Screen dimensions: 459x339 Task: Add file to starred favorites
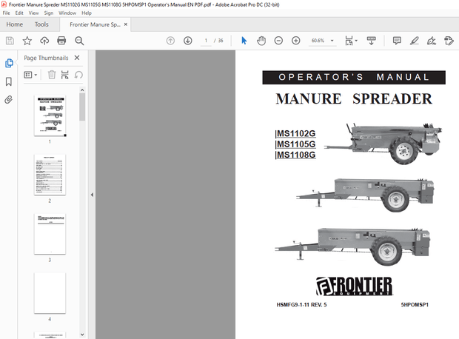[x=27, y=41]
